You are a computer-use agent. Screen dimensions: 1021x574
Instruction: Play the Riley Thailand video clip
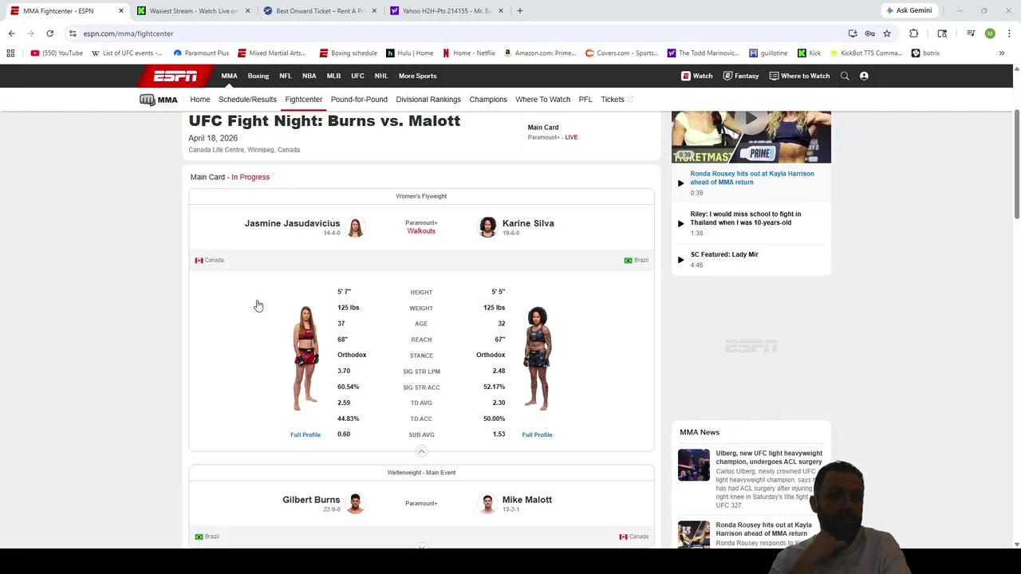[x=680, y=223]
